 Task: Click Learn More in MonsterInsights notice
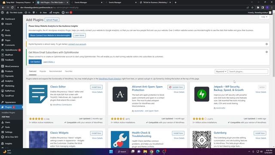[x=79, y=35]
